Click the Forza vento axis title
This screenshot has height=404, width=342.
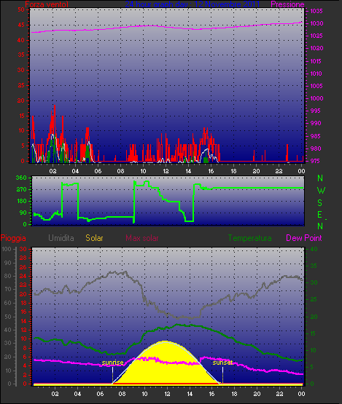click(47, 4)
